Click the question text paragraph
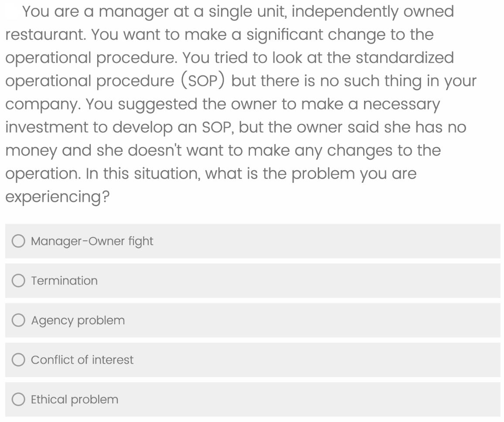Image resolution: width=504 pixels, height=422 pixels. pos(240,103)
